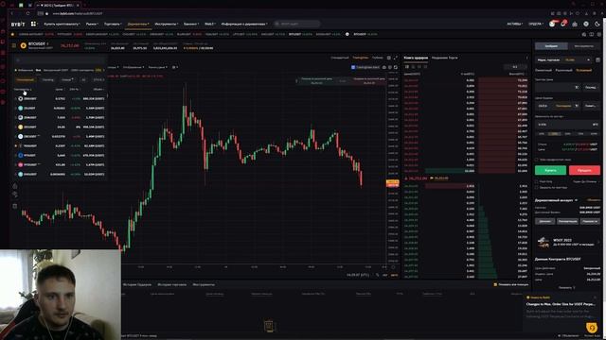The height and width of the screenshot is (340, 606).
Task: Open the Assets dropdown in header
Action: click(x=515, y=24)
